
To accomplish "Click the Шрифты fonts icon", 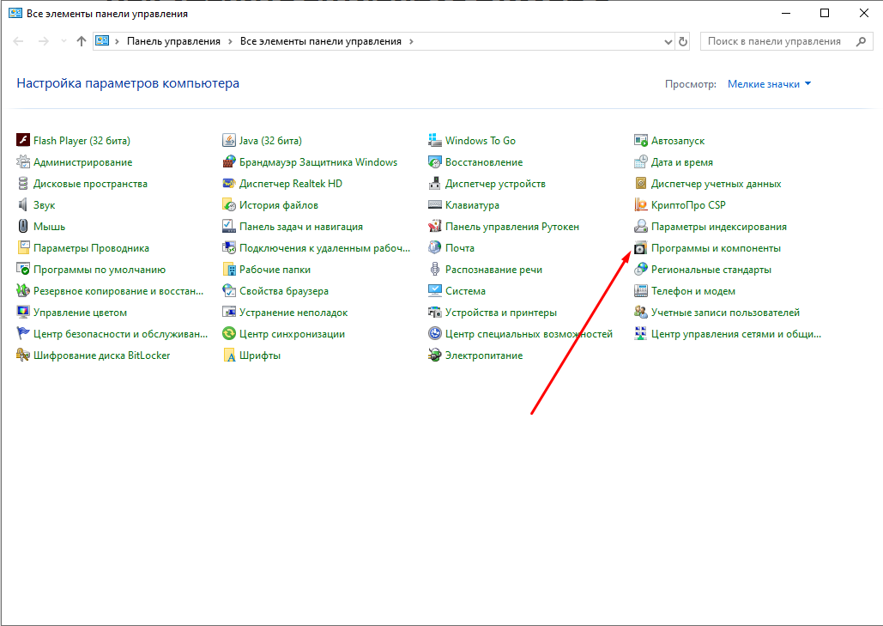I will pos(229,355).
